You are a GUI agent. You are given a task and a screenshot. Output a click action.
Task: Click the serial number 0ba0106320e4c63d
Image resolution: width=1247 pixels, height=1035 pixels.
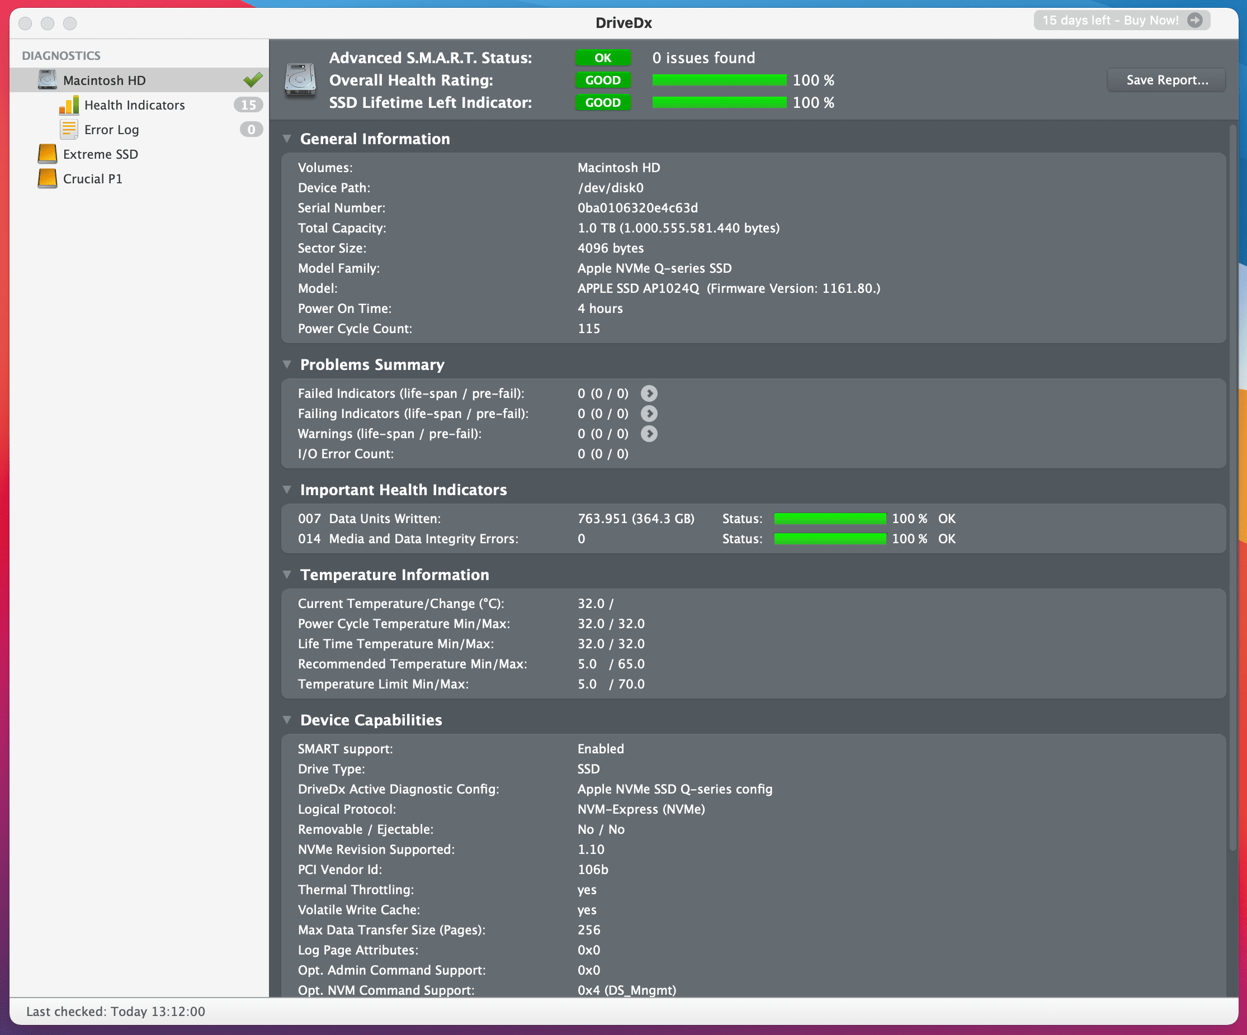tap(637, 208)
